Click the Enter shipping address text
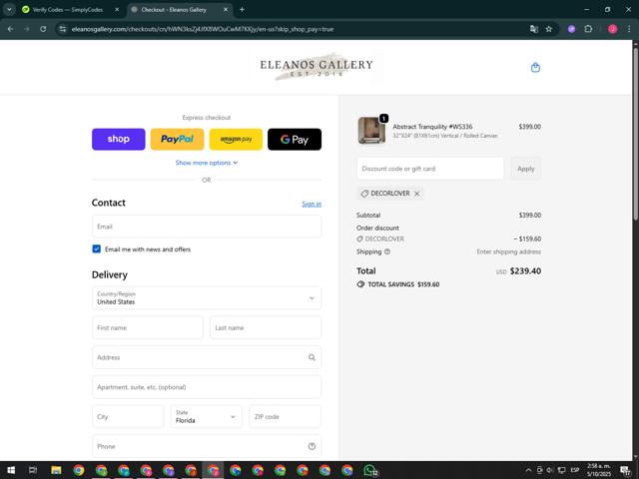Image resolution: width=639 pixels, height=479 pixels. point(508,251)
